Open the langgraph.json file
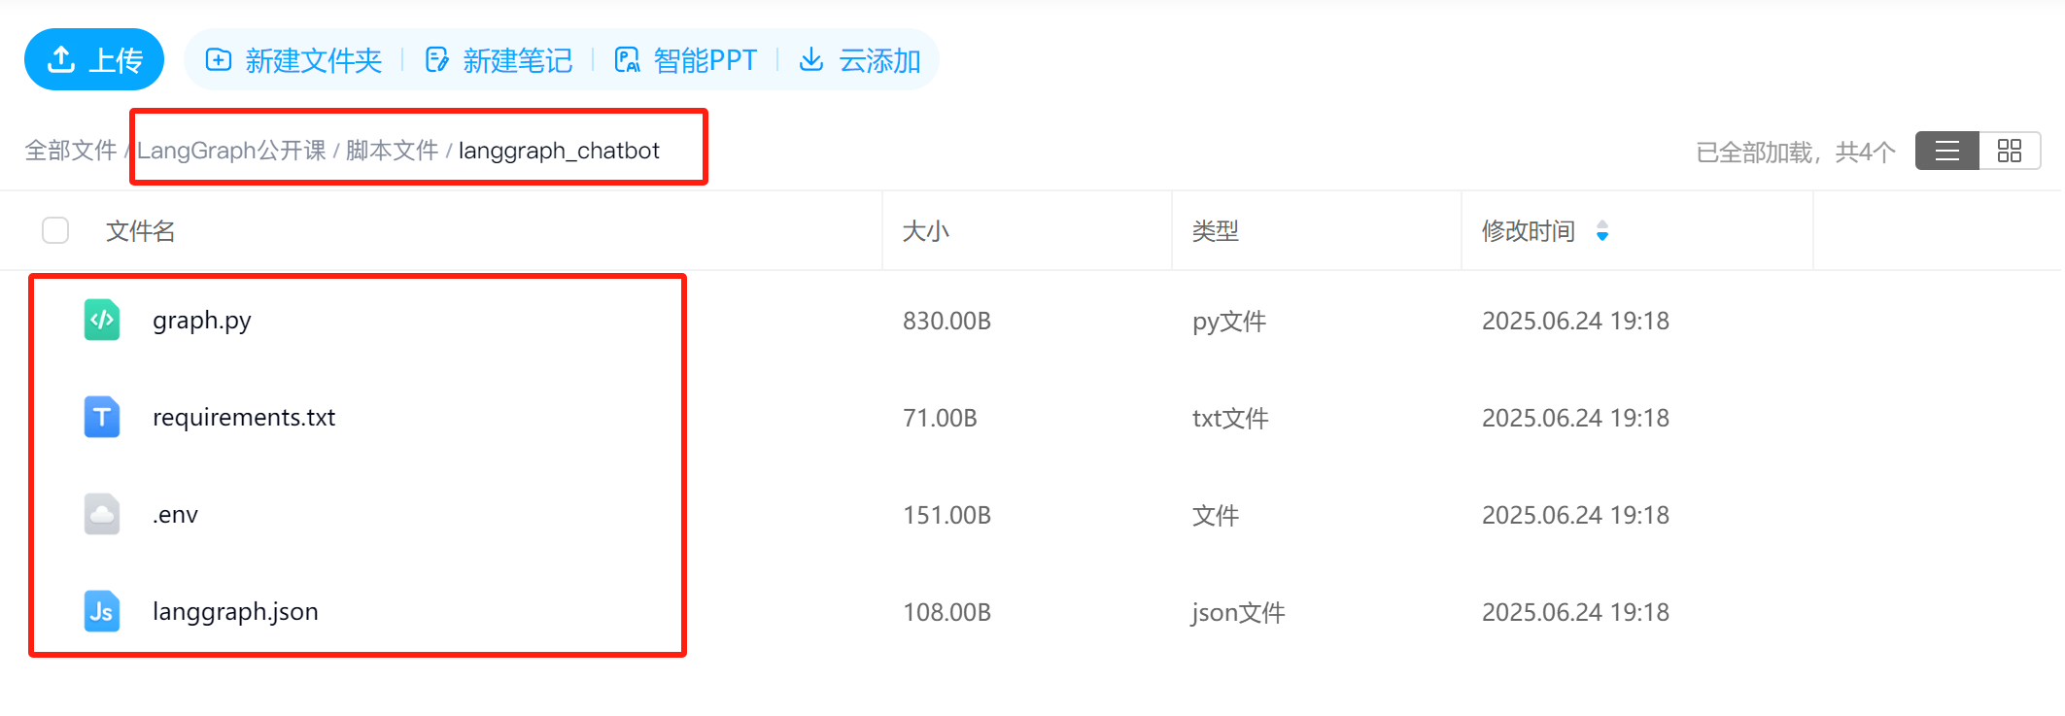This screenshot has height=716, width=2065. click(235, 612)
